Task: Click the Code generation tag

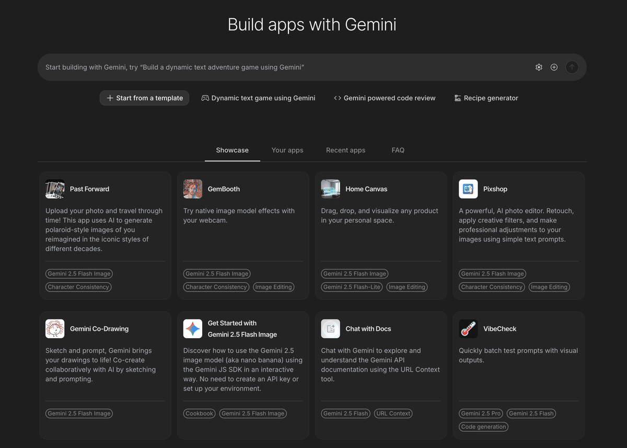Action: [x=484, y=427]
